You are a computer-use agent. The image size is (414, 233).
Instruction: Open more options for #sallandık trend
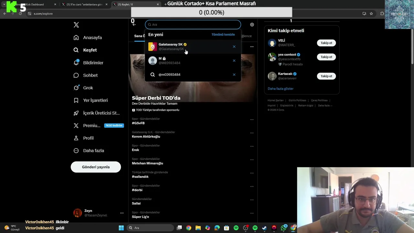(x=252, y=173)
